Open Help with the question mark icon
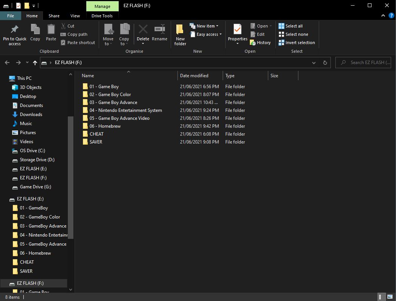The image size is (396, 301). pyautogui.click(x=391, y=16)
